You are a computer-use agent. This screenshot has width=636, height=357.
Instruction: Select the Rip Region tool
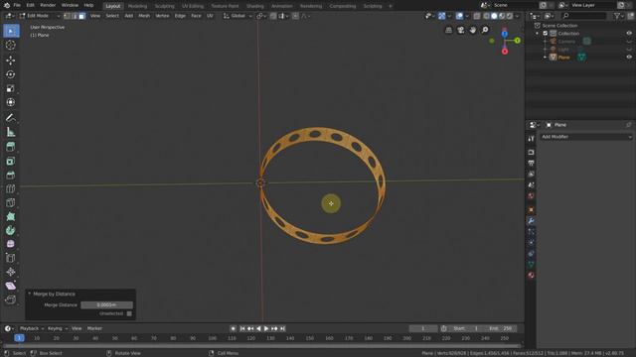click(x=11, y=299)
